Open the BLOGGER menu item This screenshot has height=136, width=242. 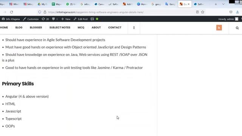pos(36,28)
